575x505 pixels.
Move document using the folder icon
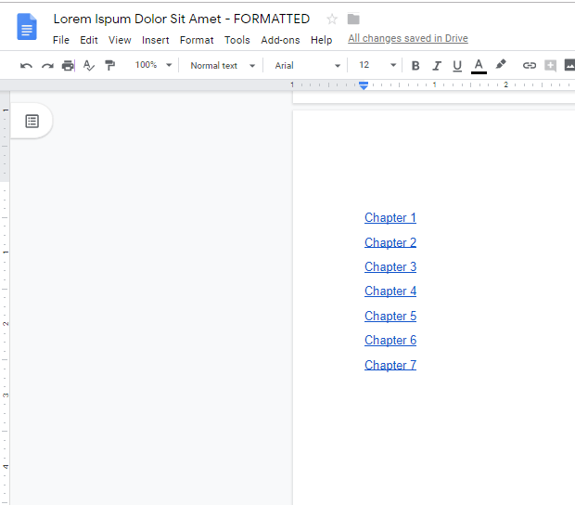(353, 19)
